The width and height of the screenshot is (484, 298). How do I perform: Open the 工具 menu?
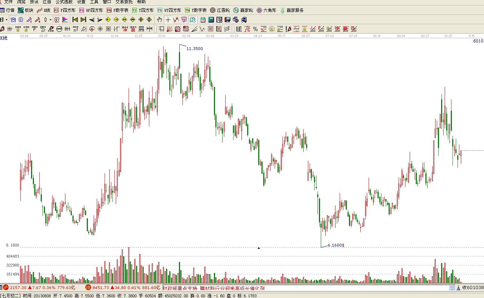94,2
